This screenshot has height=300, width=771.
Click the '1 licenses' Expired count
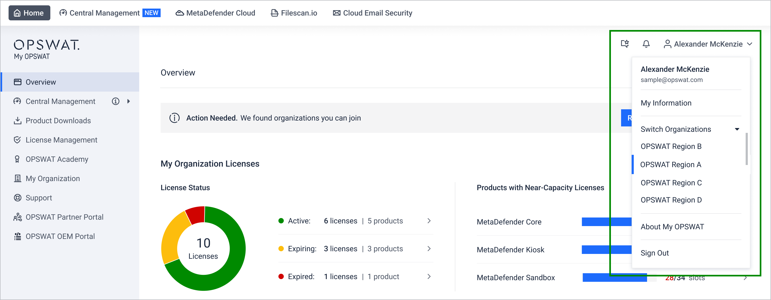pyautogui.click(x=340, y=277)
